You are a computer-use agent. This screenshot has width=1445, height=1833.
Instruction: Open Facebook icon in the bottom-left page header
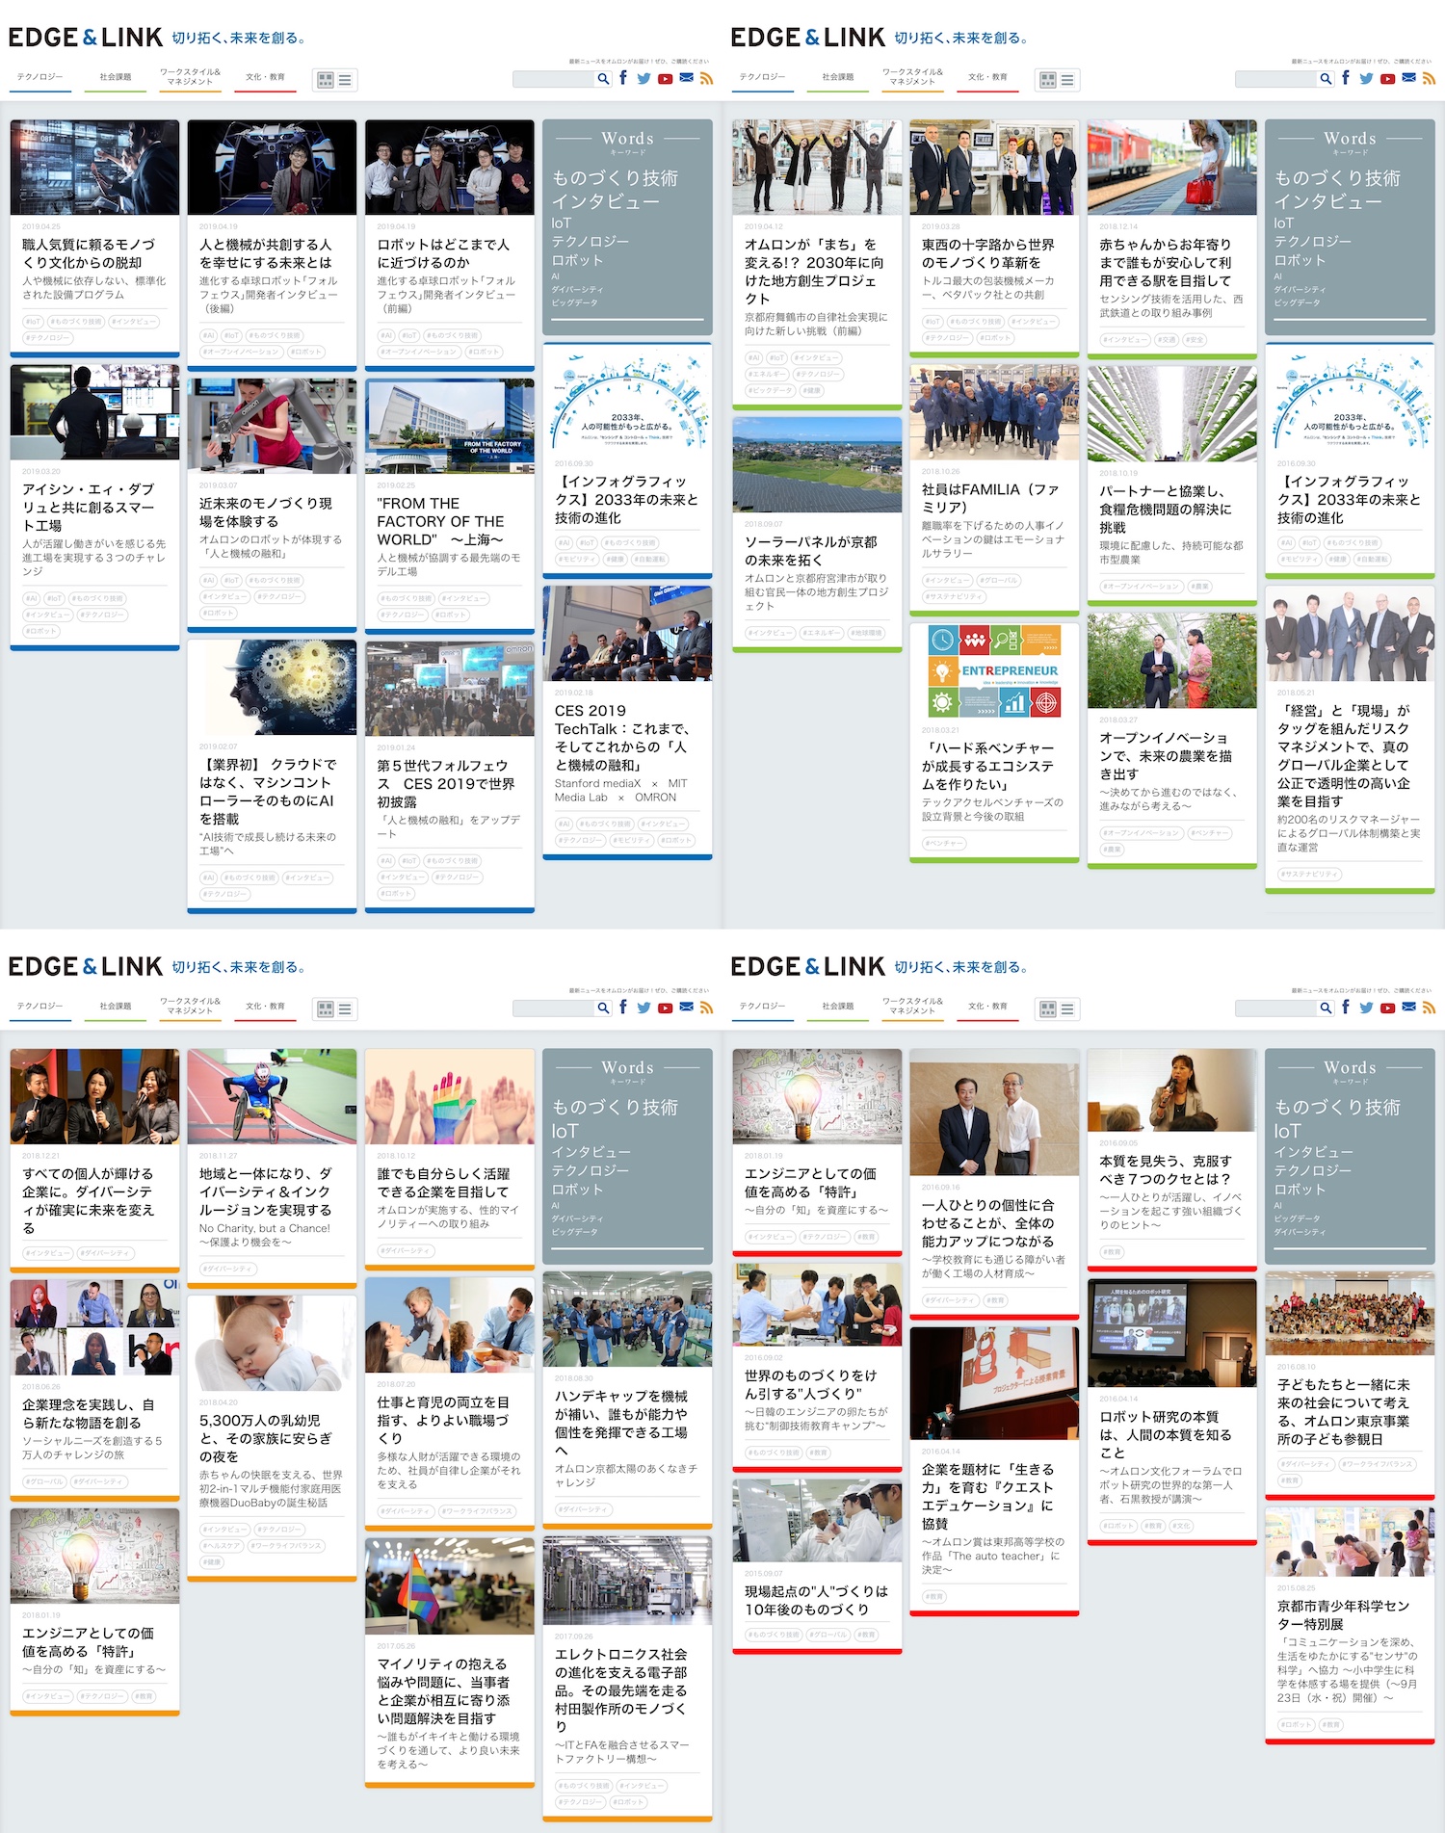coord(623,1008)
